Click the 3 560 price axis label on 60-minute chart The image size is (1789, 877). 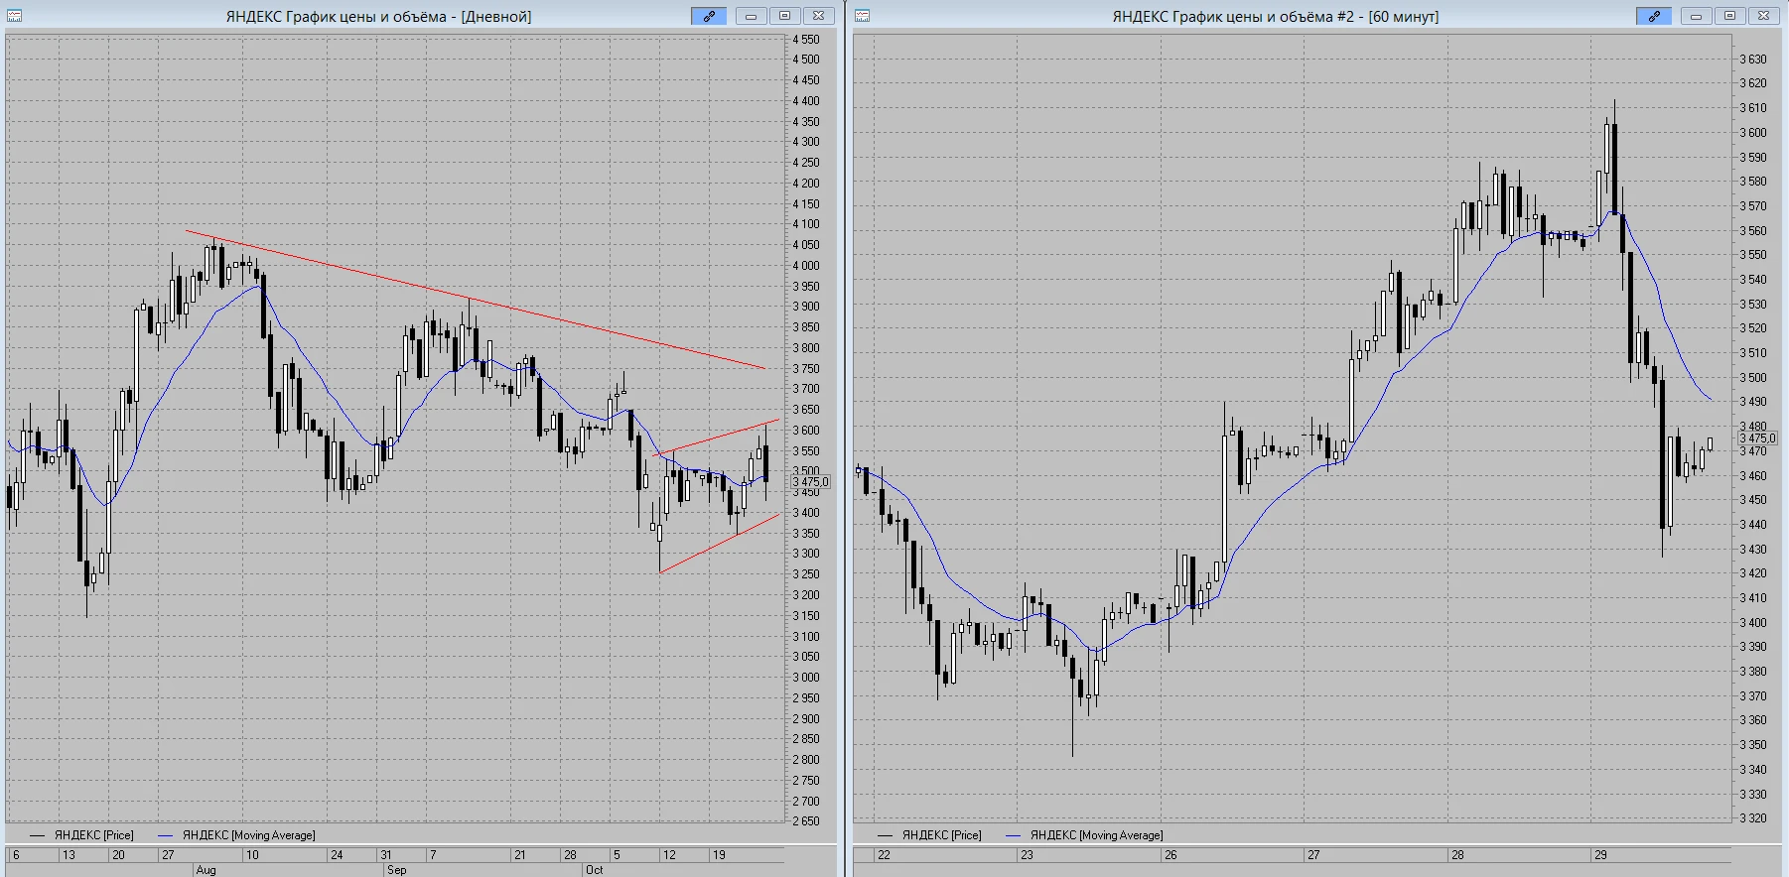(1753, 230)
